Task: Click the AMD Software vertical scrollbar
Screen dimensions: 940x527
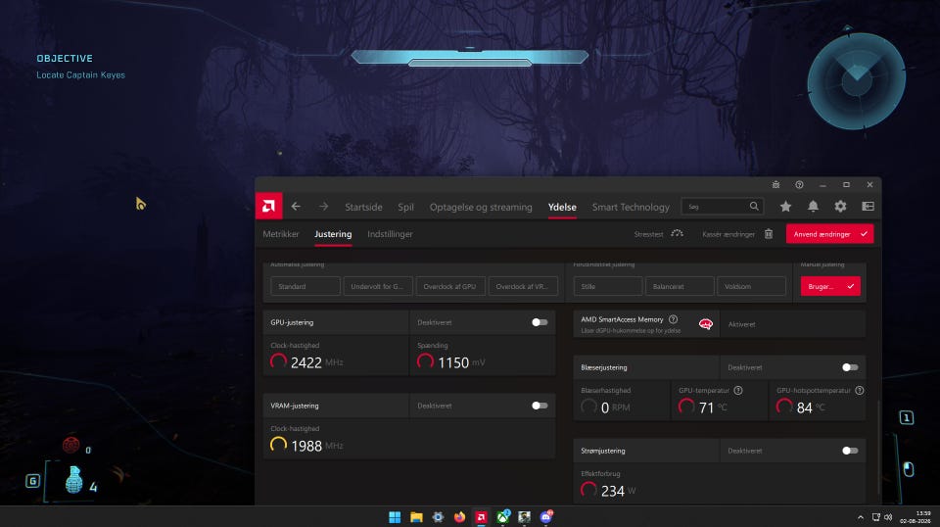Action: point(878,447)
